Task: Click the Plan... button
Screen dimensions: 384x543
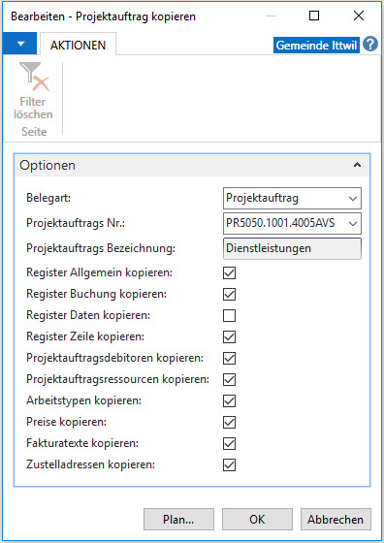Action: (x=178, y=519)
